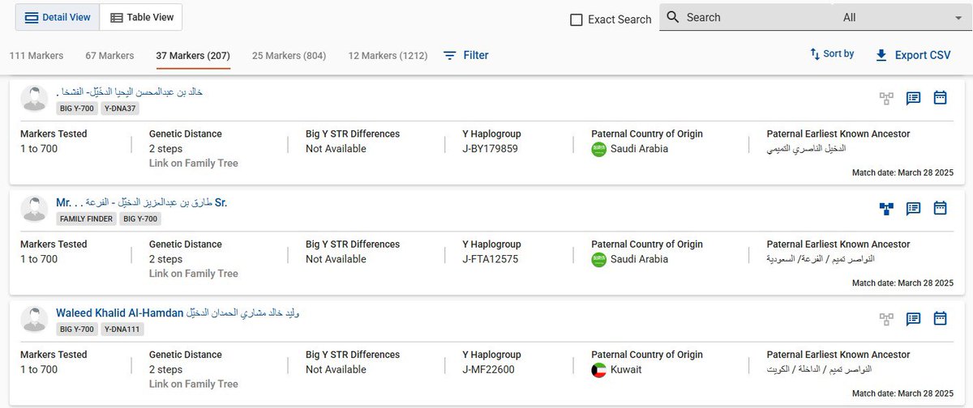Open calendar icon for Waleed Khalid Al-Hamdan
Image resolution: width=973 pixels, height=408 pixels.
pos(940,318)
